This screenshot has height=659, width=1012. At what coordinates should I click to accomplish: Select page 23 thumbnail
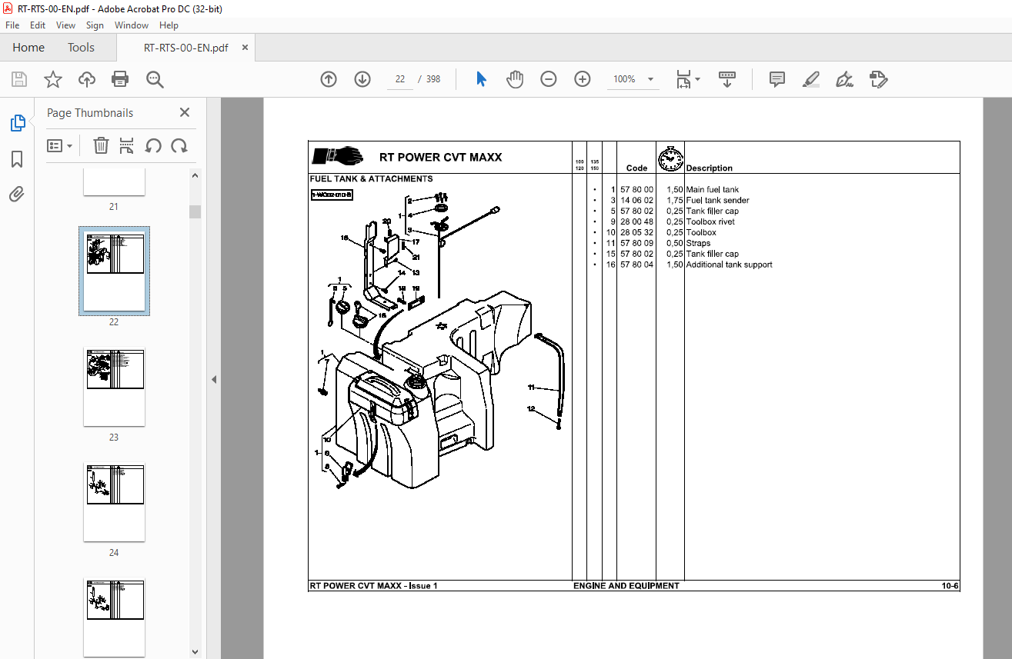114,387
